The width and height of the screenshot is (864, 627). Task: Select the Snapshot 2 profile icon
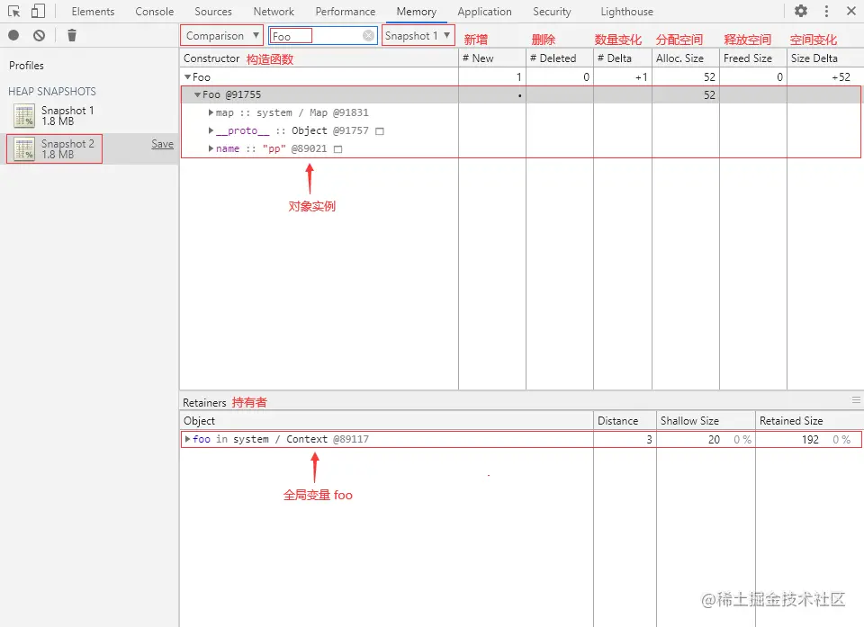click(x=24, y=148)
